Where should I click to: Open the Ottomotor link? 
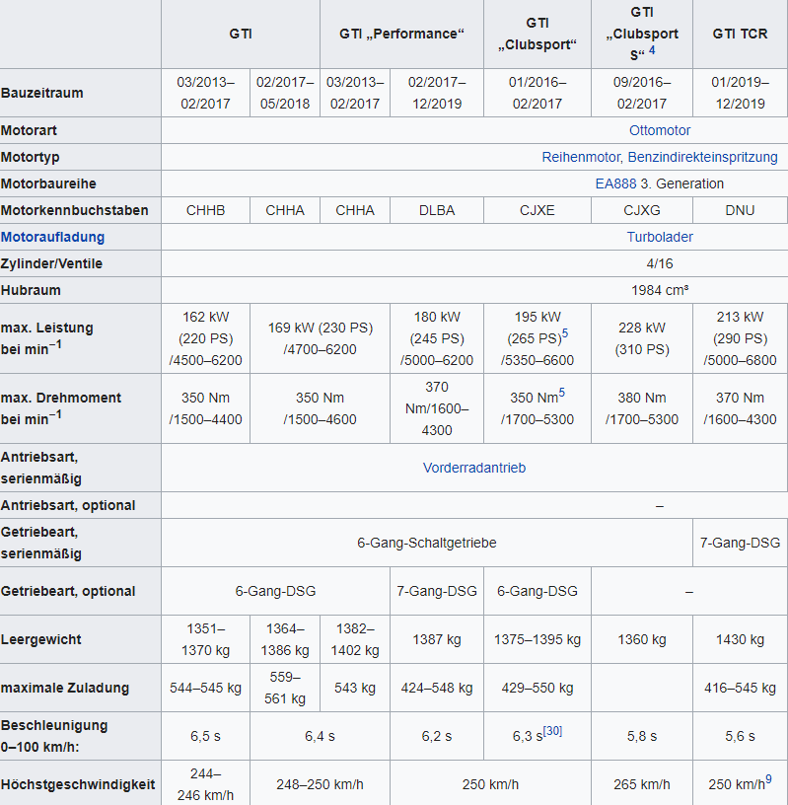(659, 130)
